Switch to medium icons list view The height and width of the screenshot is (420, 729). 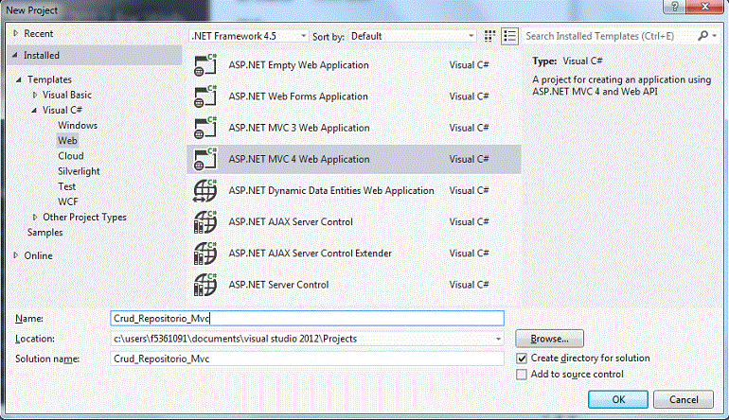pos(509,36)
